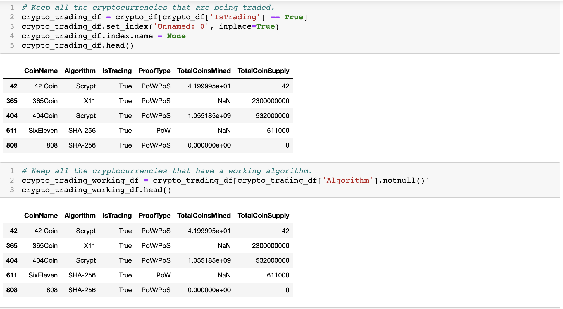
Task: Click crypto_trading_working_df.head() code line
Action: (96, 190)
